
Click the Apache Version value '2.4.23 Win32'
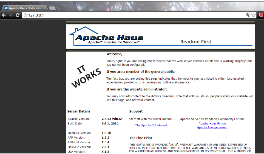coord(112,119)
